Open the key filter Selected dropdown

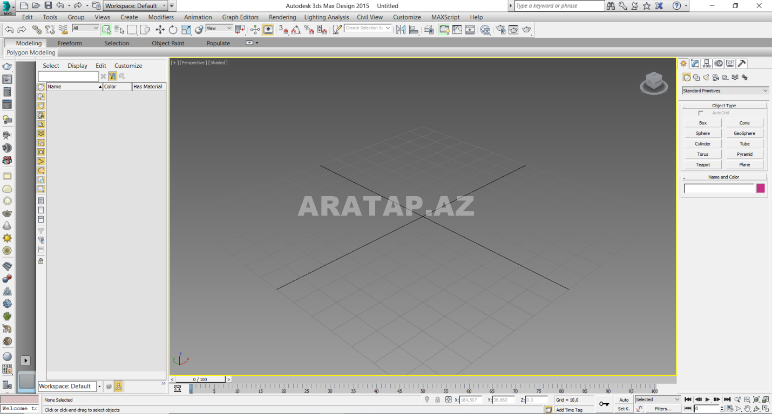(658, 399)
